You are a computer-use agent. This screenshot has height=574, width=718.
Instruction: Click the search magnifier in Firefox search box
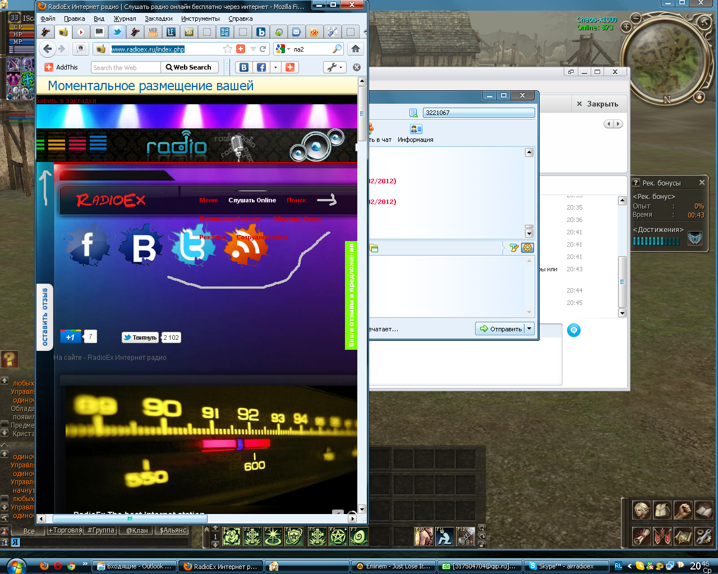pyautogui.click(x=337, y=49)
